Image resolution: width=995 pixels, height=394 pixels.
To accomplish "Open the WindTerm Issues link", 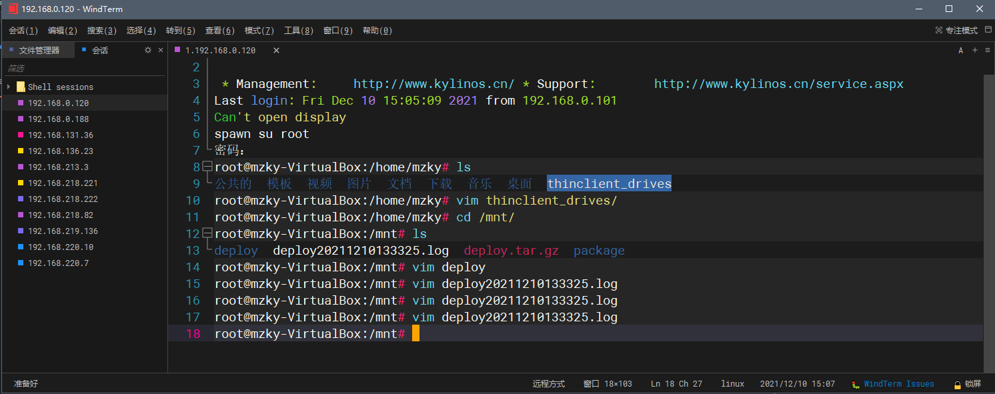I will pos(899,384).
